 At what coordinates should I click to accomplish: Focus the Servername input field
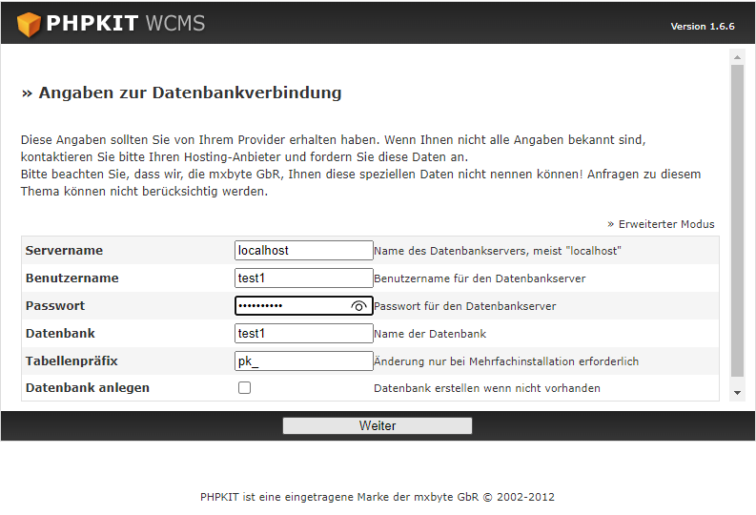[303, 251]
